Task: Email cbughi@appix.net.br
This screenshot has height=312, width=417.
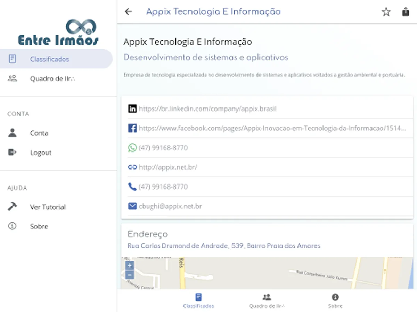Action: pos(170,206)
